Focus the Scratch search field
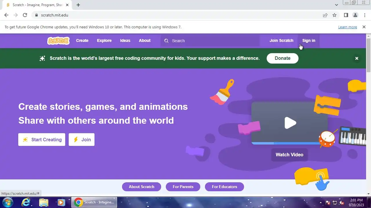Image resolution: width=371 pixels, height=208 pixels. tap(210, 41)
